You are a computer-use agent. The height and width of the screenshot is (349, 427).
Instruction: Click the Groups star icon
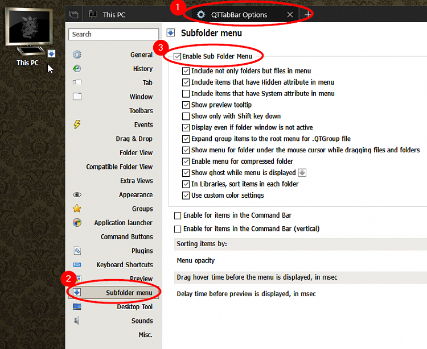77,209
